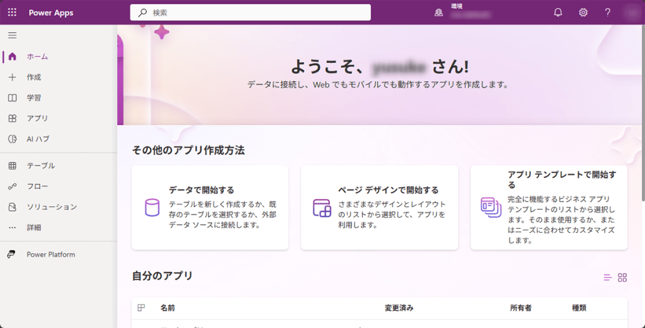Open the settings gear
The width and height of the screenshot is (645, 328).
(583, 13)
